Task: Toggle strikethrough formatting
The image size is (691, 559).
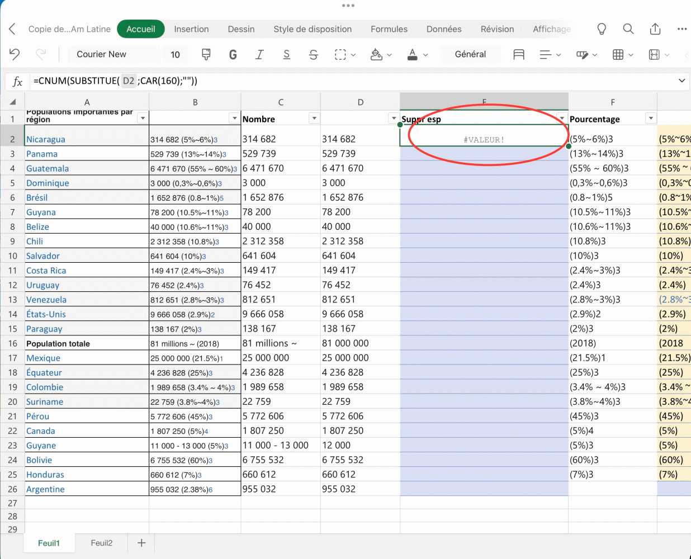Action: click(313, 54)
